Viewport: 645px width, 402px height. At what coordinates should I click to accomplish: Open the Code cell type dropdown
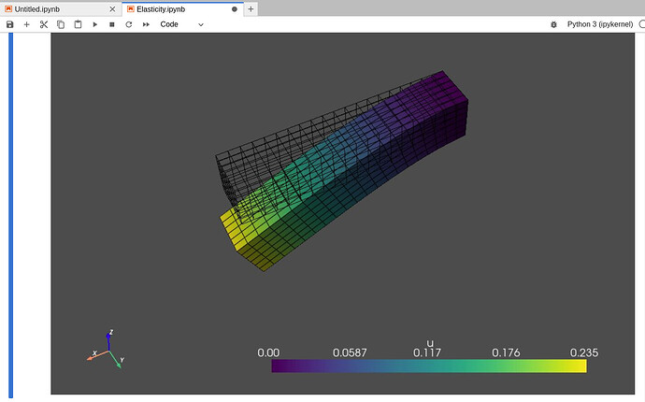[181, 24]
